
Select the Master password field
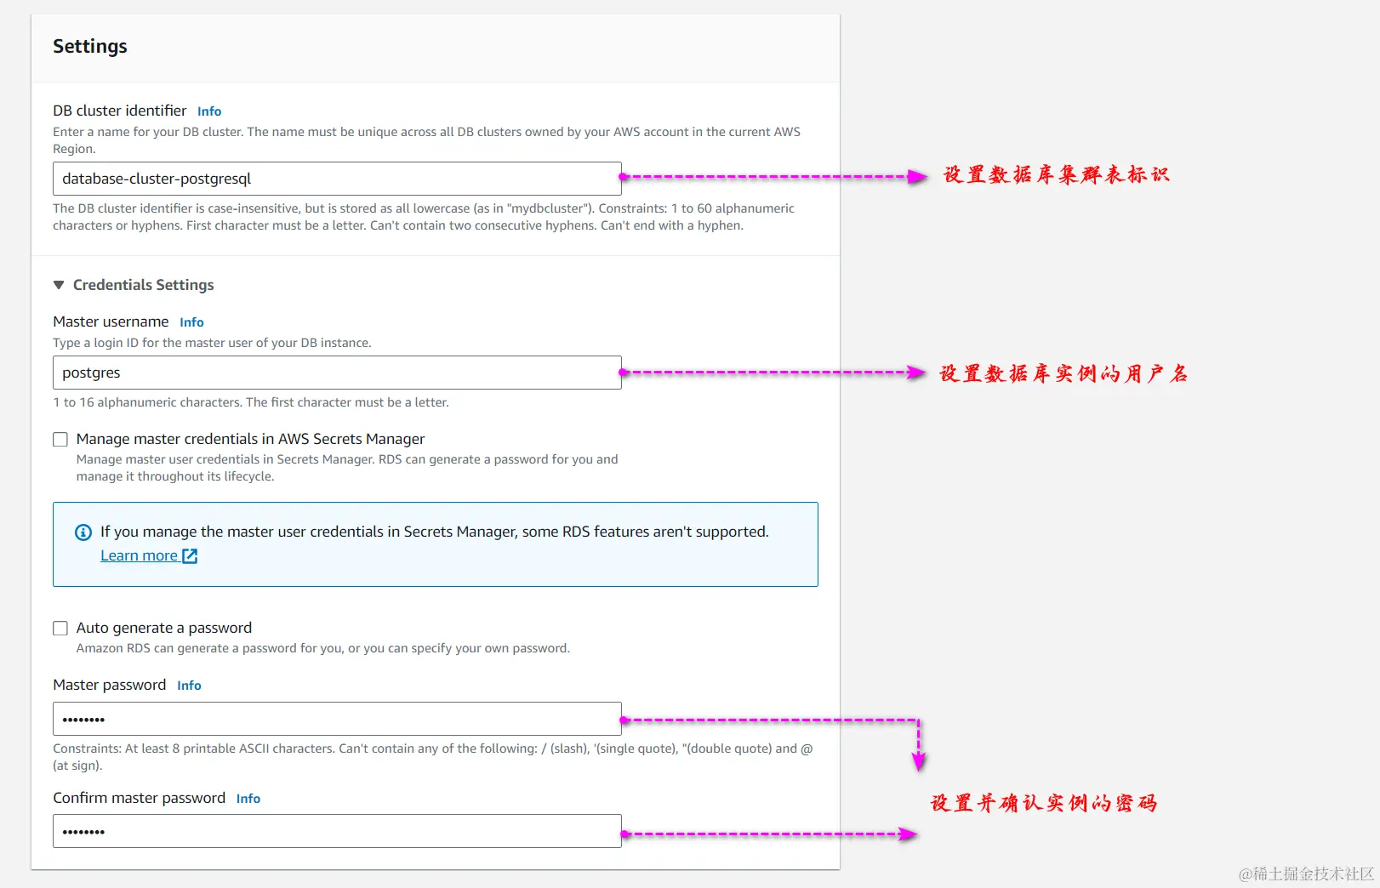point(337,719)
